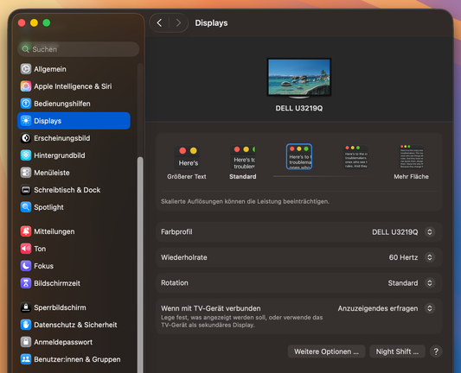The image size is (461, 373).
Task: Open help with the question mark button
Action: (x=436, y=351)
